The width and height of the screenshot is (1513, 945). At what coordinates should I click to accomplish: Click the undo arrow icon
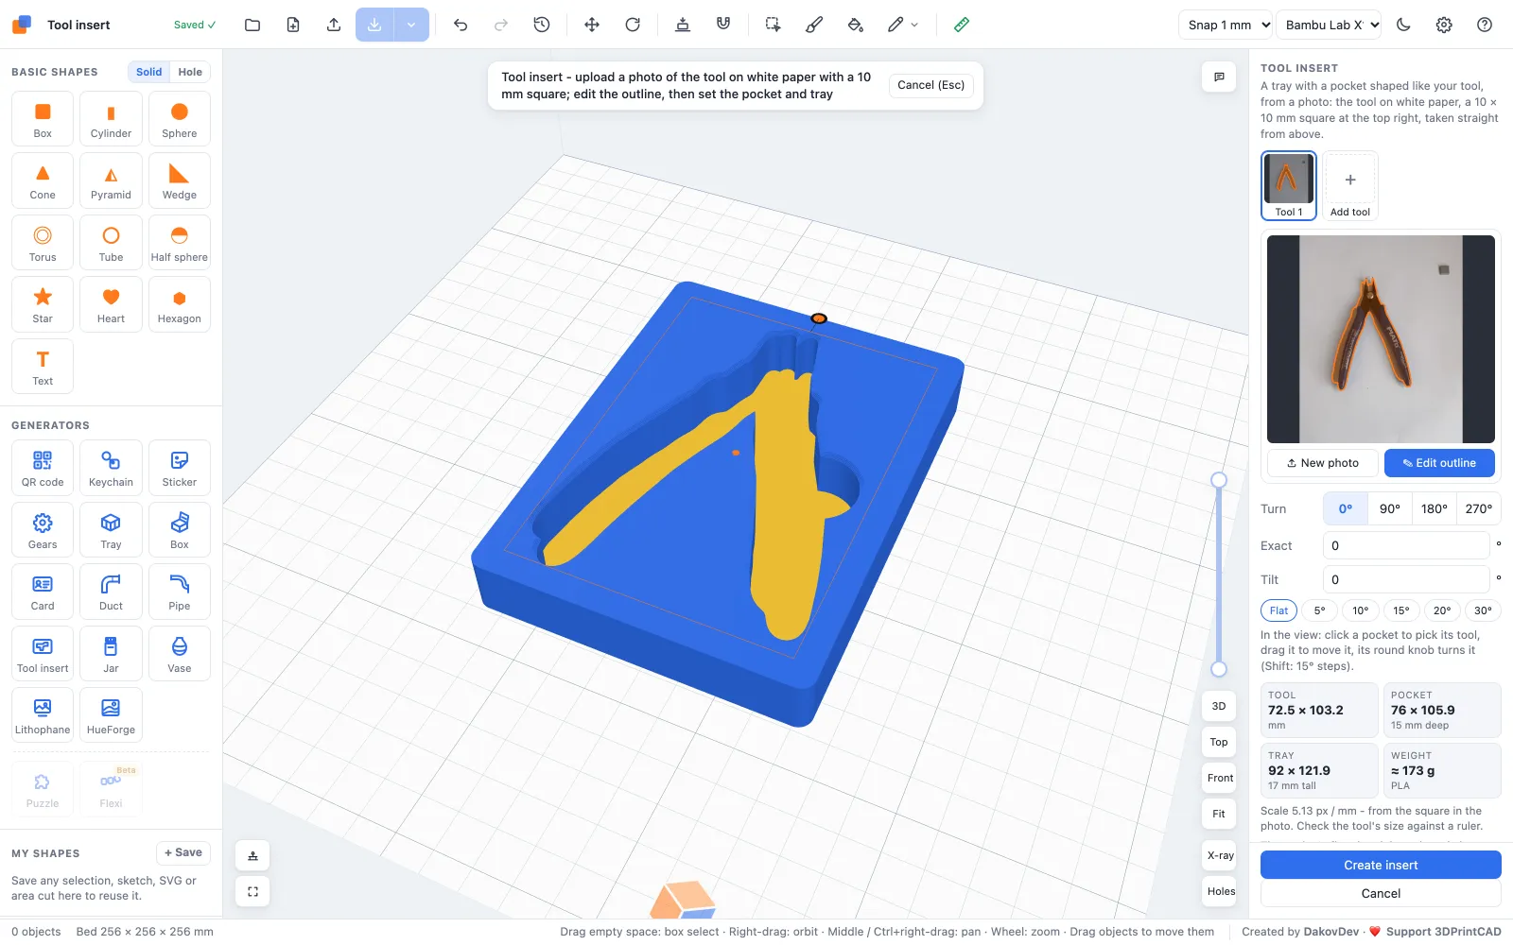point(461,25)
